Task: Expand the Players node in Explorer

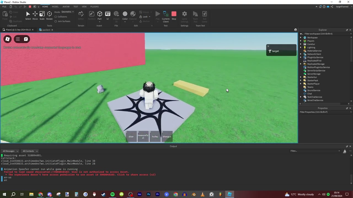Action: 301,41
